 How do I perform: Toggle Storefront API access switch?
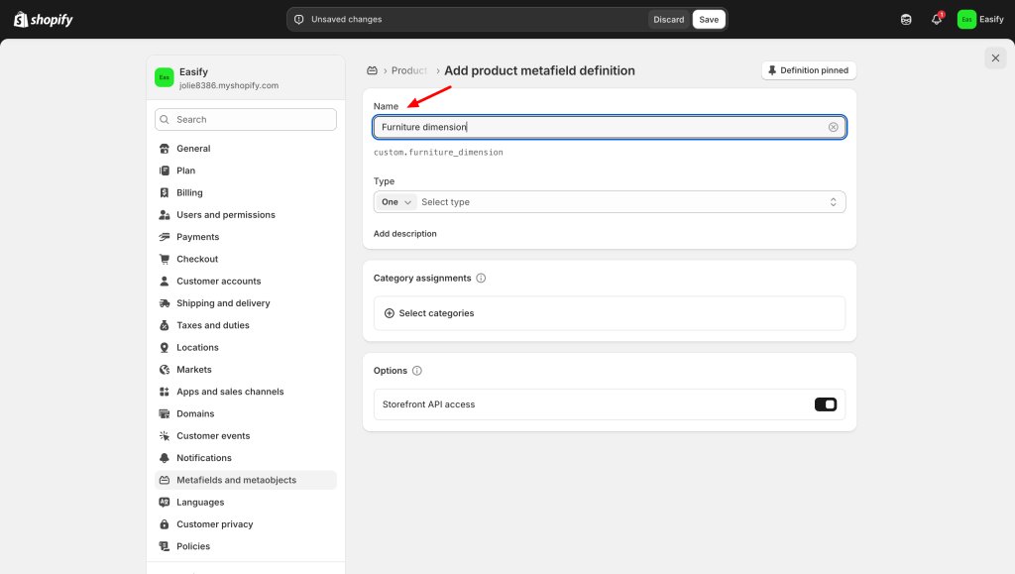coord(826,404)
